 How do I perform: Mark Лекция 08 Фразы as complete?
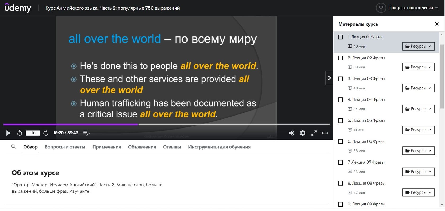[341, 184]
